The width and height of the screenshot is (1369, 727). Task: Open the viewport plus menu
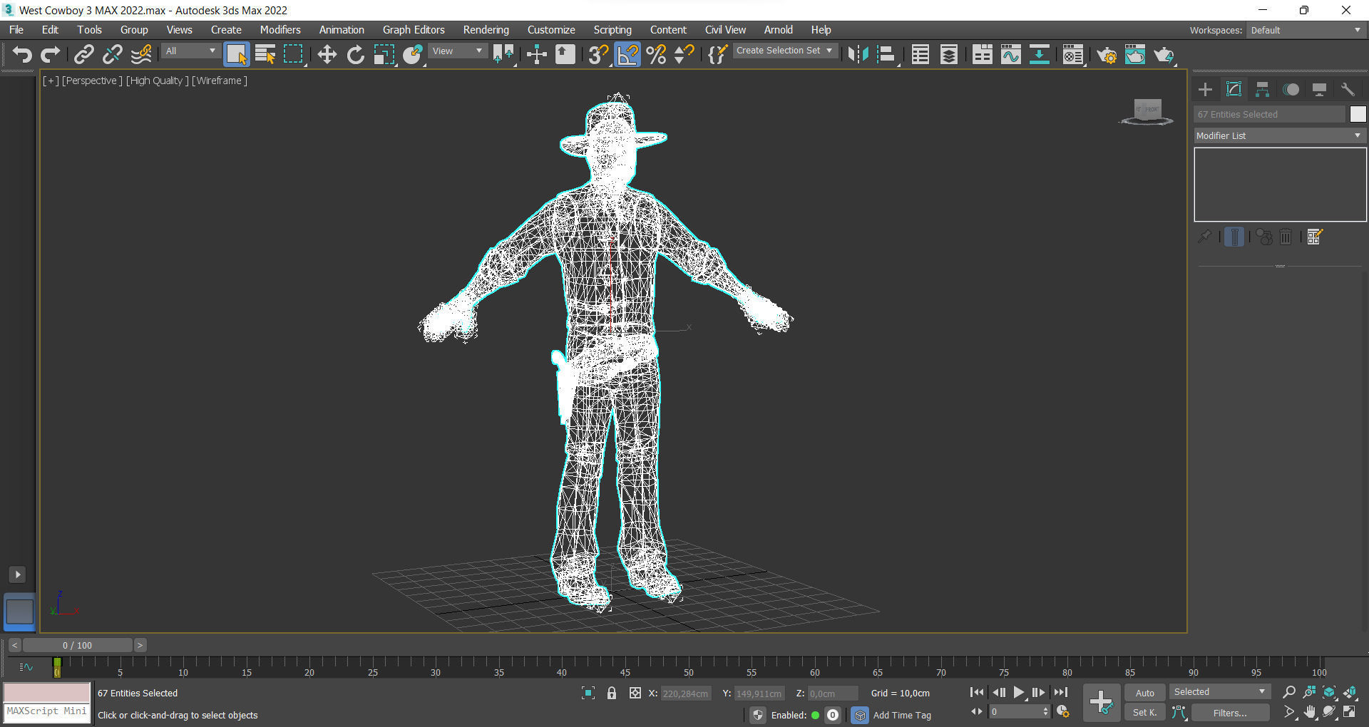click(51, 81)
